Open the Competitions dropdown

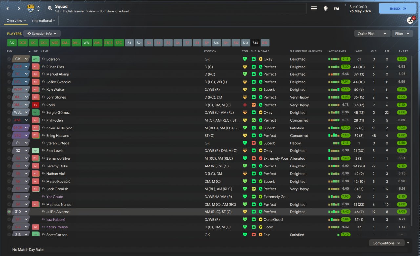coord(387,243)
